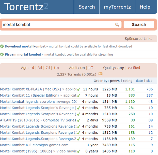Open Scorpion's Revenge torrent sized 1510 MB
This screenshot has height=155, width=158.
click(38, 114)
